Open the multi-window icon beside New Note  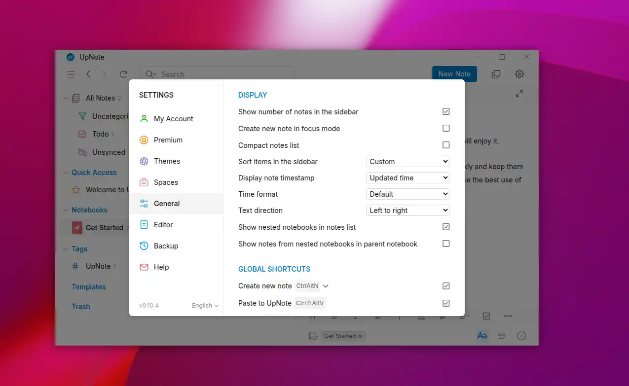click(x=496, y=74)
